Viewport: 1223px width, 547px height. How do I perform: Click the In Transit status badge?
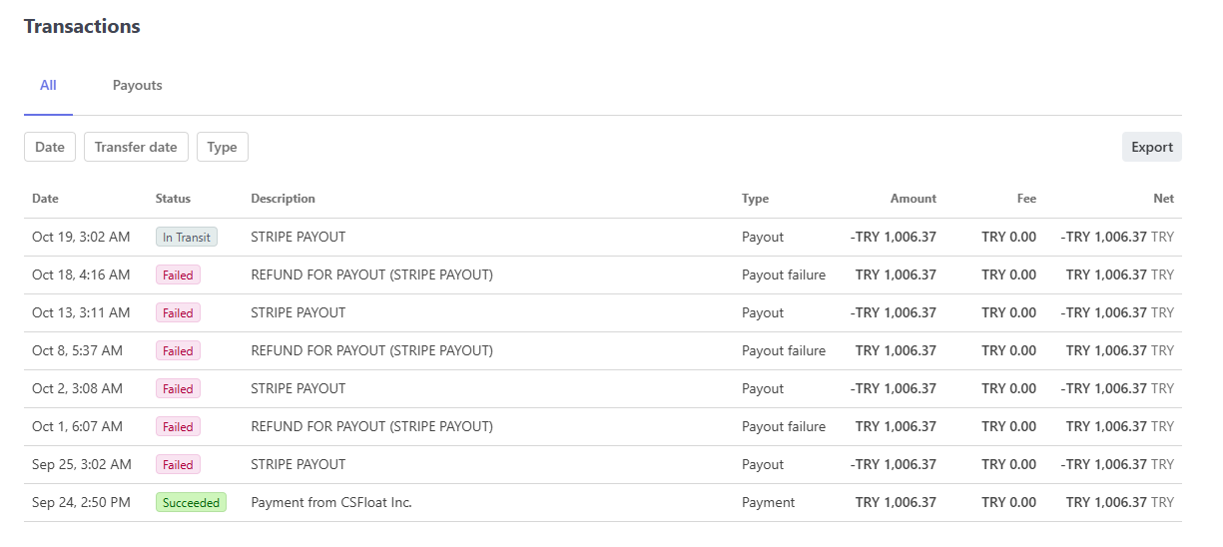[187, 238]
